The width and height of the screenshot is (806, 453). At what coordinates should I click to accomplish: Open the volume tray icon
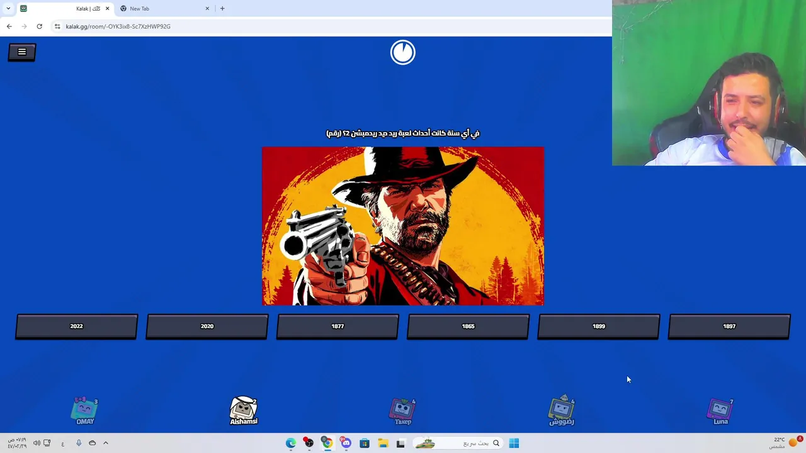pos(37,443)
